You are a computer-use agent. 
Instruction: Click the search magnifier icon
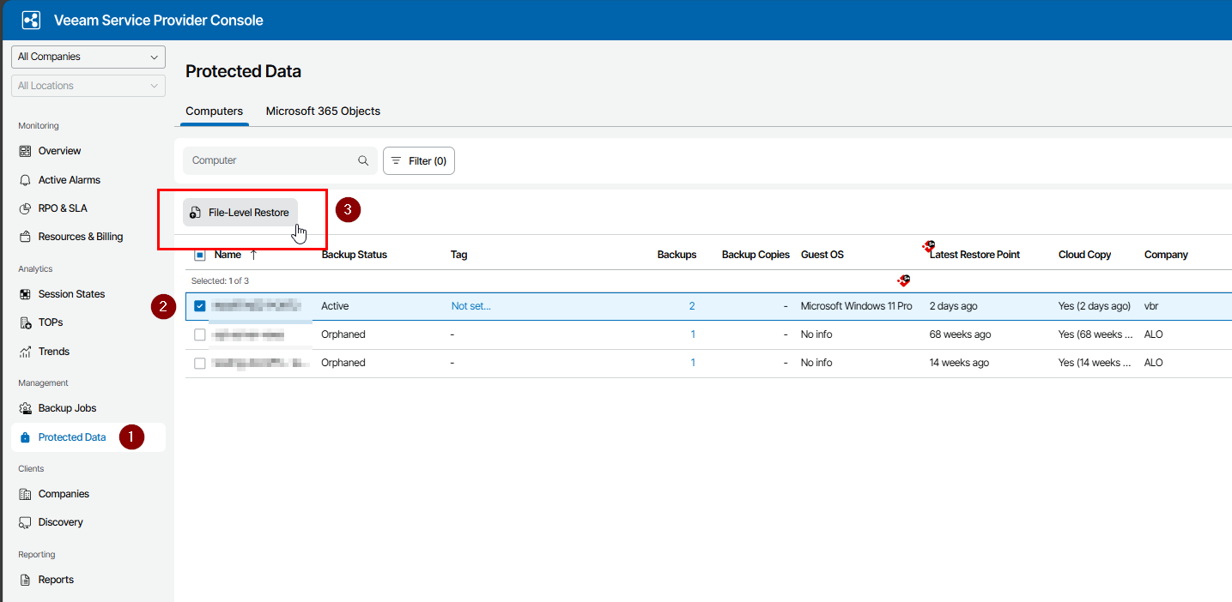click(x=363, y=160)
